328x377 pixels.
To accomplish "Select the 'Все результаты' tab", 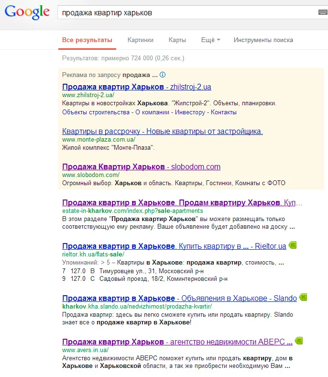I will coord(87,40).
